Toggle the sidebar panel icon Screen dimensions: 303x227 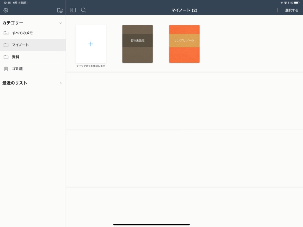[x=73, y=10]
